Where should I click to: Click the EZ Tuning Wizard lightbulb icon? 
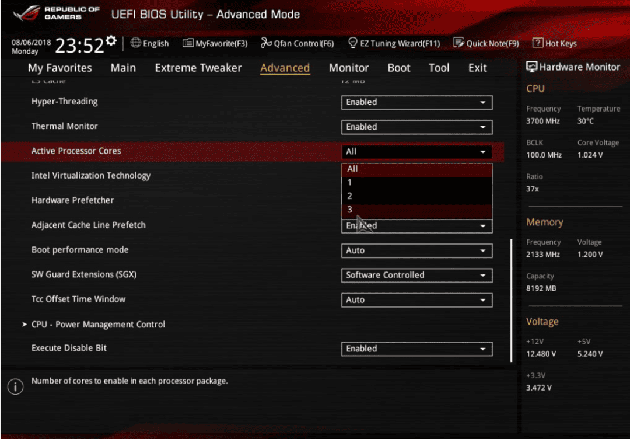(353, 43)
